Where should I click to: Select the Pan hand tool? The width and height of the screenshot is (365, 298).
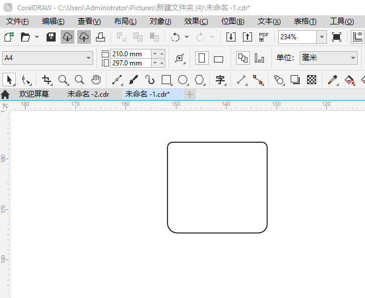[x=96, y=80]
